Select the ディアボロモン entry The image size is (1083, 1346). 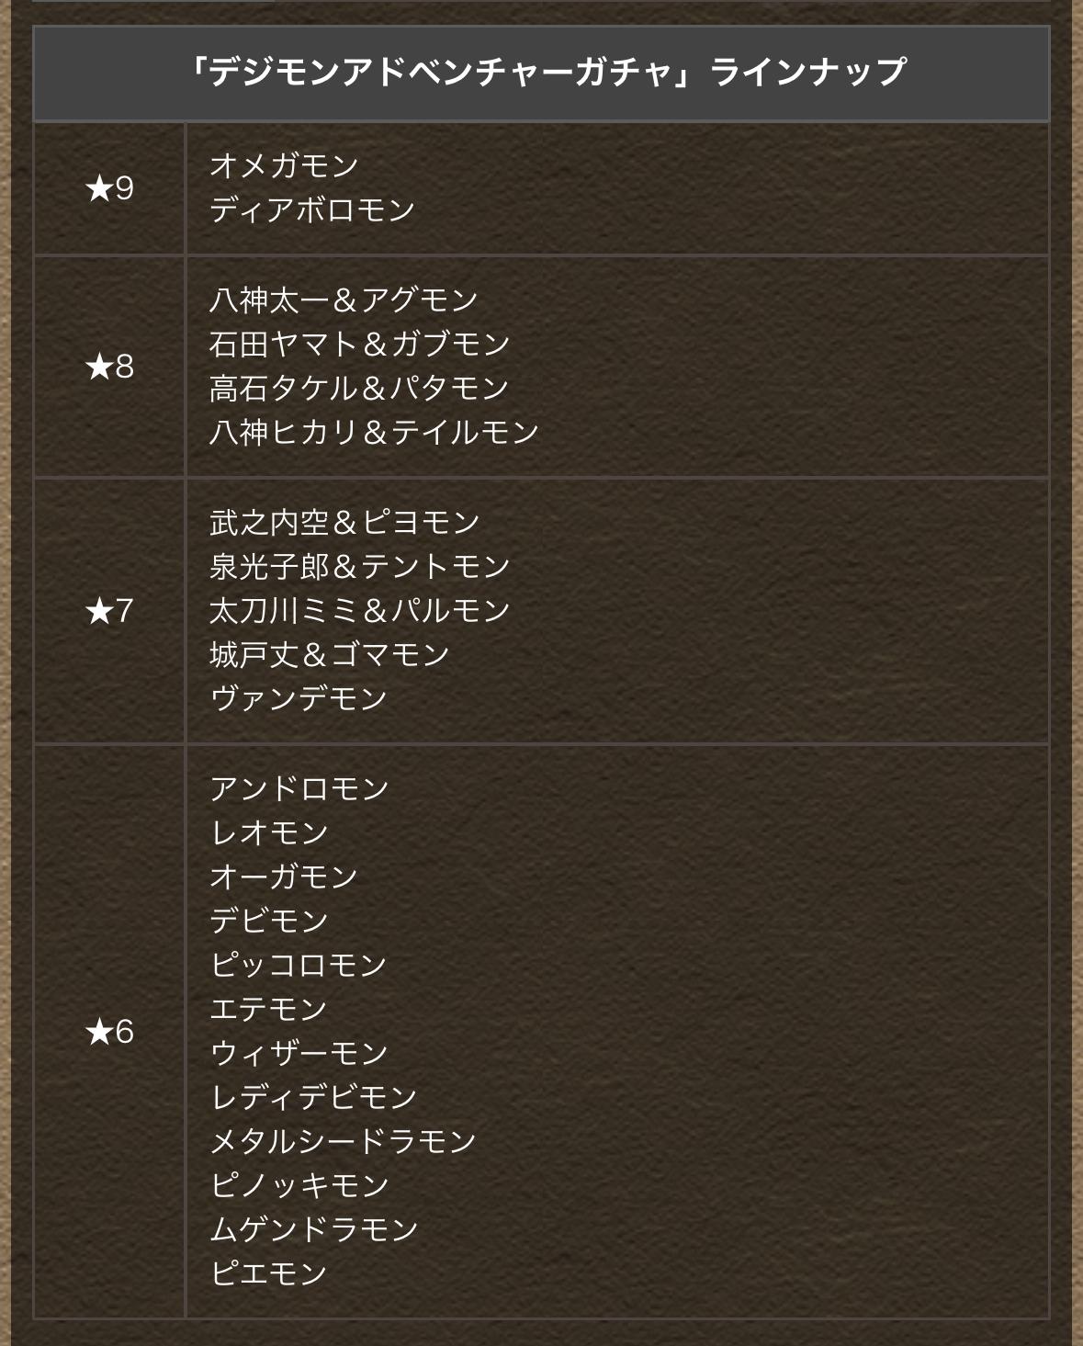[312, 210]
